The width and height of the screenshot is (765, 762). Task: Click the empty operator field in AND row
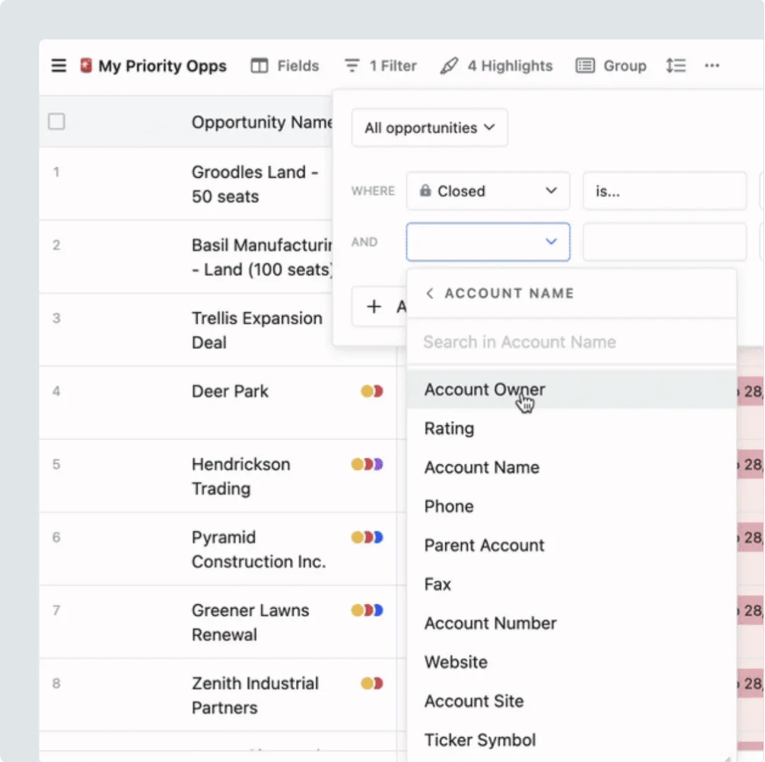[665, 242]
